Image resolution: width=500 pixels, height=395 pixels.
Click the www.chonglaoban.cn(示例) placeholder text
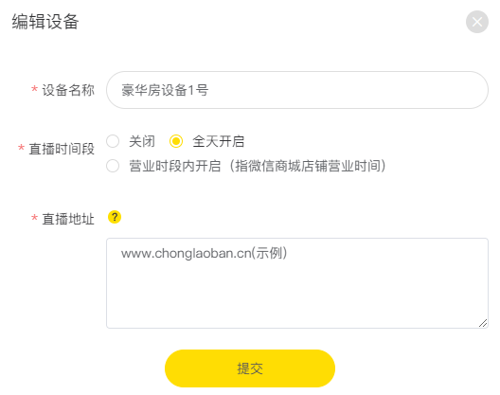click(x=205, y=253)
